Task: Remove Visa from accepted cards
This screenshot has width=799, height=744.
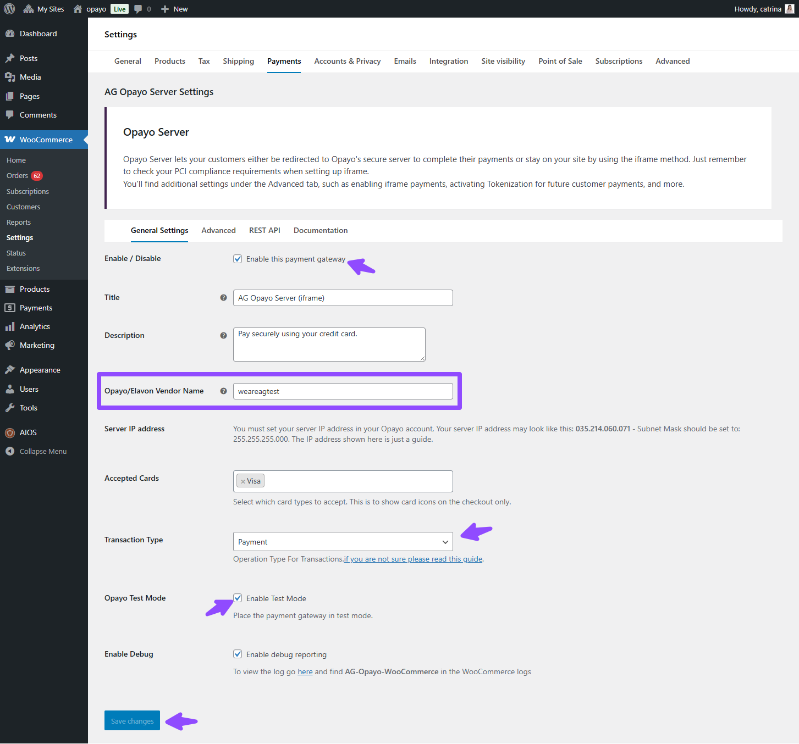Action: pyautogui.click(x=243, y=481)
